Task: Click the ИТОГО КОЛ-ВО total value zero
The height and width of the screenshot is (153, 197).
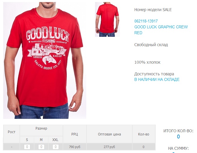Action: coord(178,137)
